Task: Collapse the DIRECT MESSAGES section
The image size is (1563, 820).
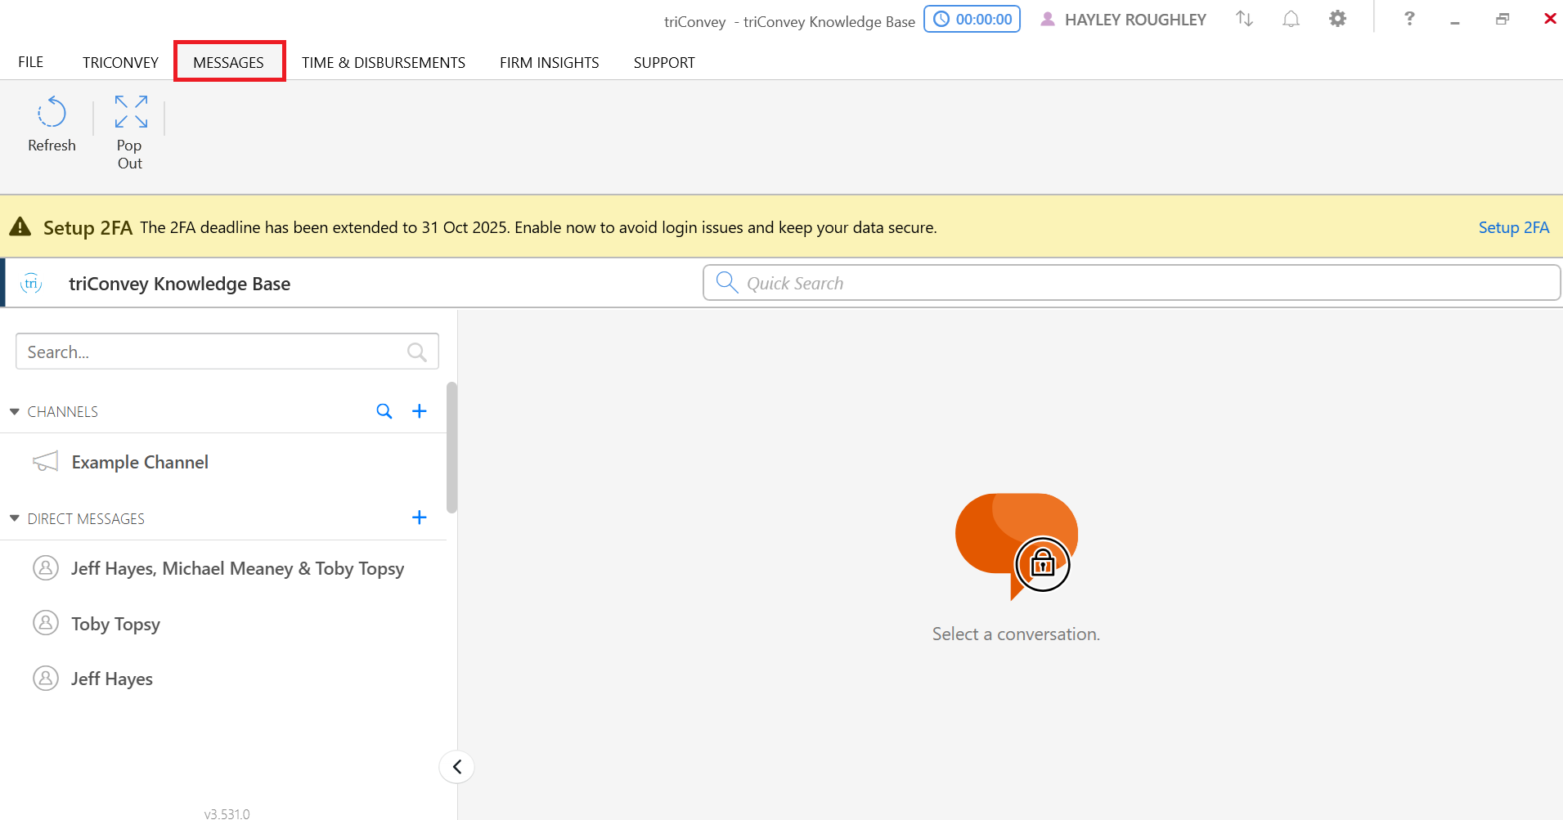Action: click(x=14, y=518)
